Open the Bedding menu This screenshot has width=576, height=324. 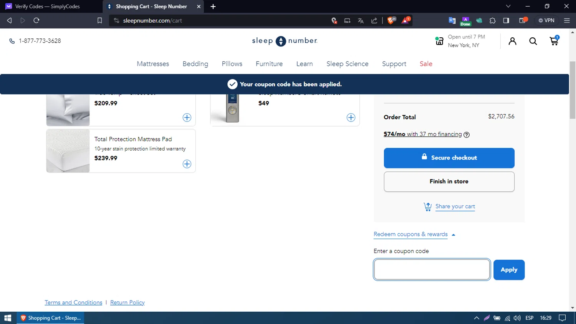195,64
